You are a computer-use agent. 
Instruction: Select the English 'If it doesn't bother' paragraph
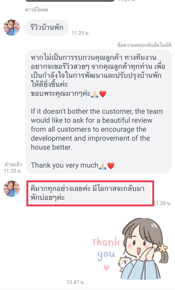coord(97,129)
